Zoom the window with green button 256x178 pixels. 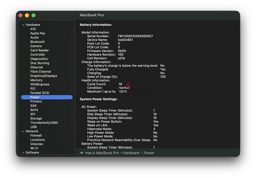click(34, 15)
